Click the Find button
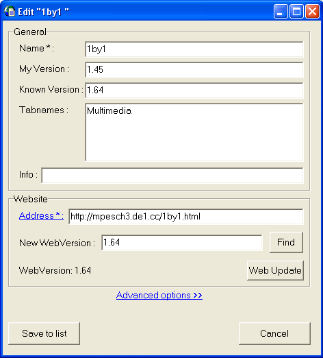 (x=286, y=242)
